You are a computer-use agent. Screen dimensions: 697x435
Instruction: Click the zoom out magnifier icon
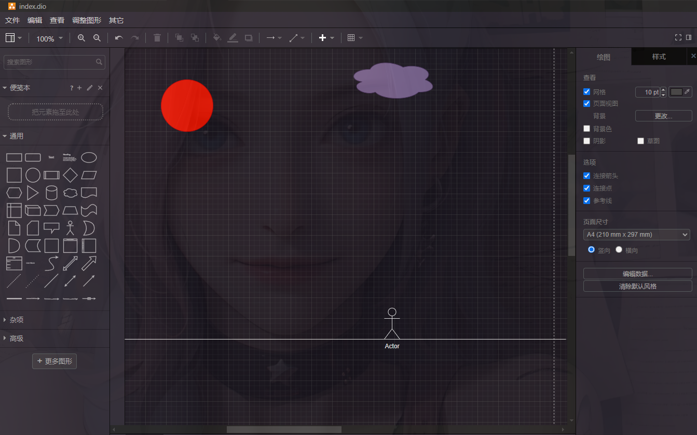[x=97, y=38]
